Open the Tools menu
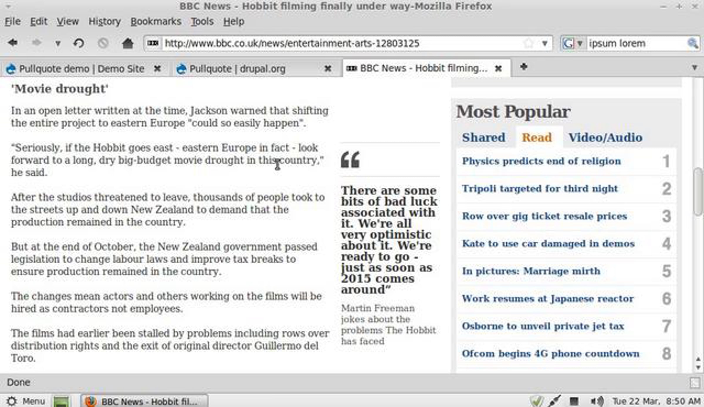This screenshot has width=704, height=407. (x=202, y=21)
